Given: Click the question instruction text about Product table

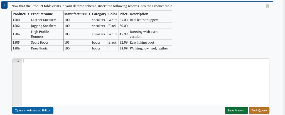Looking at the screenshot, I should coord(92,6).
